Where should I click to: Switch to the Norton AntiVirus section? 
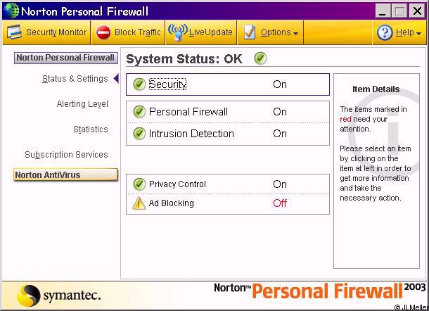click(x=65, y=175)
